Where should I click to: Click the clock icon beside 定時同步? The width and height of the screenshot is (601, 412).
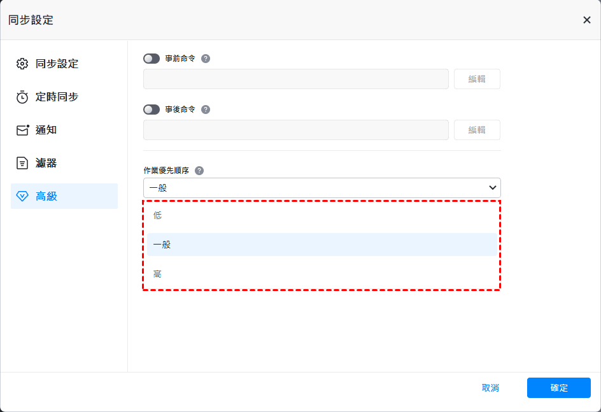pyautogui.click(x=22, y=97)
